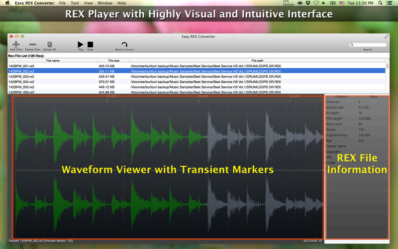
Task: Click the PPQ length property row
Action: tap(357, 119)
